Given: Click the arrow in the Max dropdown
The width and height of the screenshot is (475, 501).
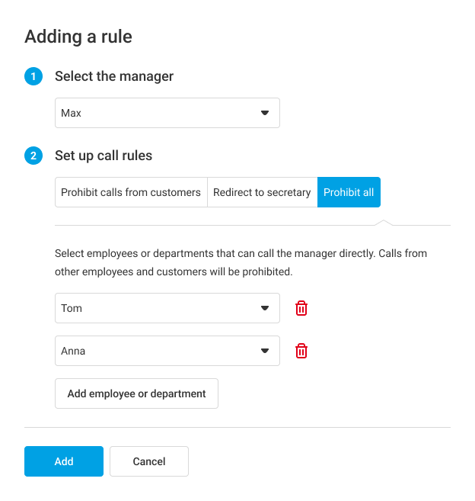Looking at the screenshot, I should (265, 113).
